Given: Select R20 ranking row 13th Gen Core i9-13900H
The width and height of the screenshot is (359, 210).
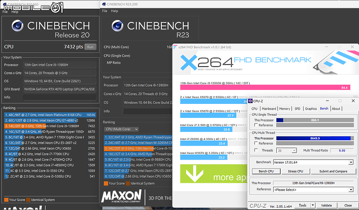Looking at the screenshot, I should click(x=50, y=126).
